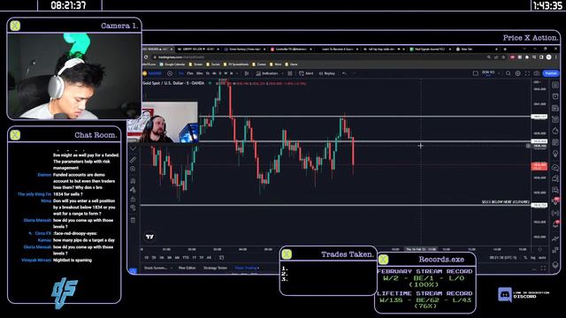Open the Stock Screener bottom panel tab
This screenshot has width=566, height=318.
pyautogui.click(x=156, y=268)
